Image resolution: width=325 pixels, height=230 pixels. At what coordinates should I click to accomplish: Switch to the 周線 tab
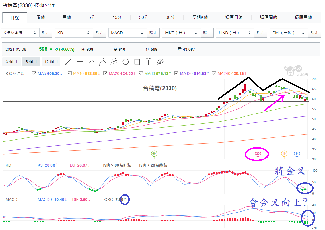(41, 17)
